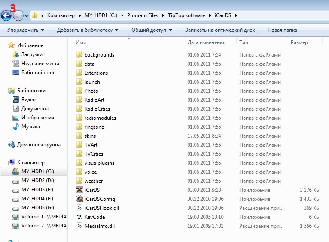The image size is (329, 242).
Task: Click the iCarDS application icon
Action: (79, 190)
